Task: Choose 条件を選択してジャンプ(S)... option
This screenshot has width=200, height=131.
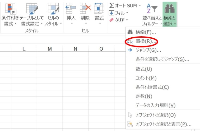Action: 162,59
